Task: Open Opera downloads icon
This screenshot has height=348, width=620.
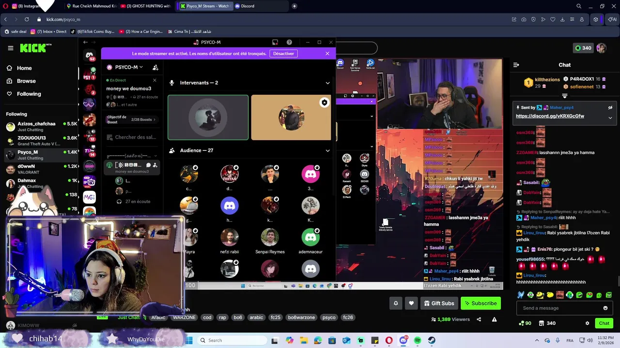Action: click(562, 19)
